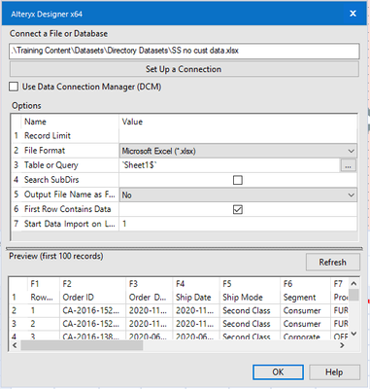Click the Set Up a Connection button
This screenshot has height=389, width=370.
(x=185, y=69)
